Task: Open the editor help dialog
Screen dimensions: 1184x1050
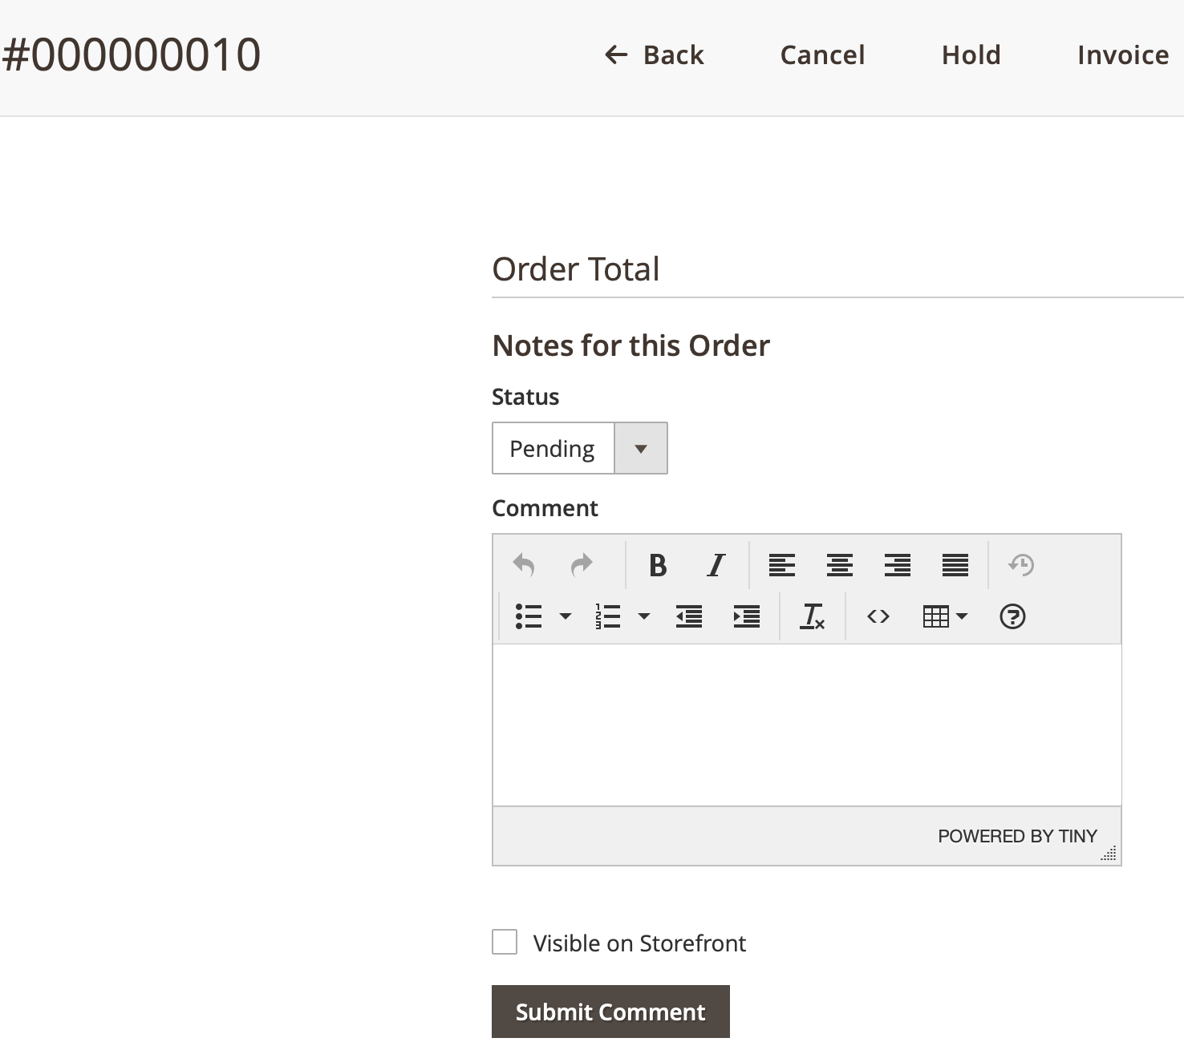Action: 1012,616
